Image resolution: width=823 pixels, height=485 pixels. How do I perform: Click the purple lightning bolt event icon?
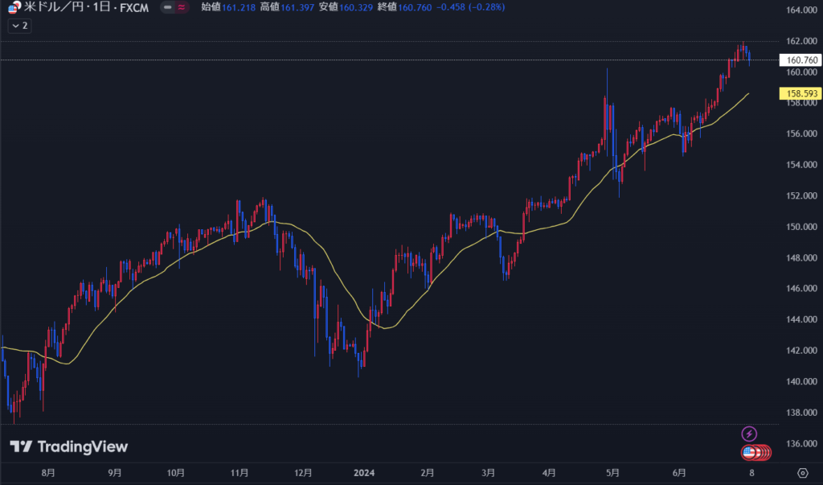coord(749,434)
